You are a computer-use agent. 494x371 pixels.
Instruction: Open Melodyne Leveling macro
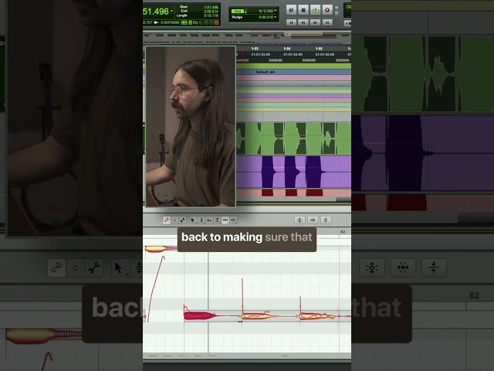[326, 220]
